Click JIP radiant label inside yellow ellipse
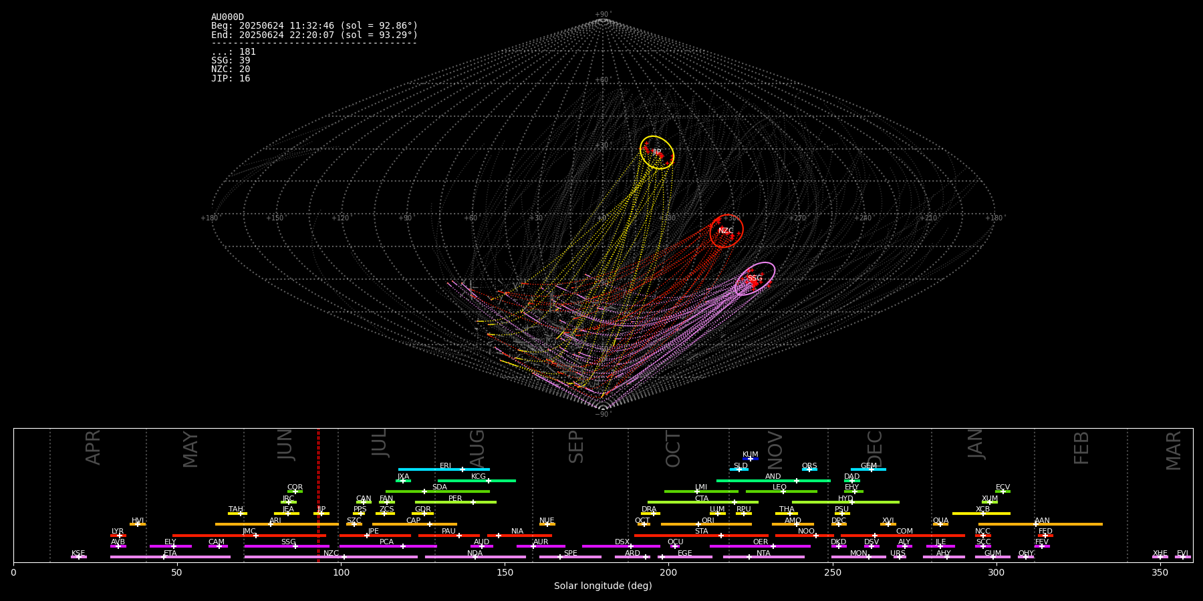The width and height of the screenshot is (1203, 601). (x=656, y=152)
